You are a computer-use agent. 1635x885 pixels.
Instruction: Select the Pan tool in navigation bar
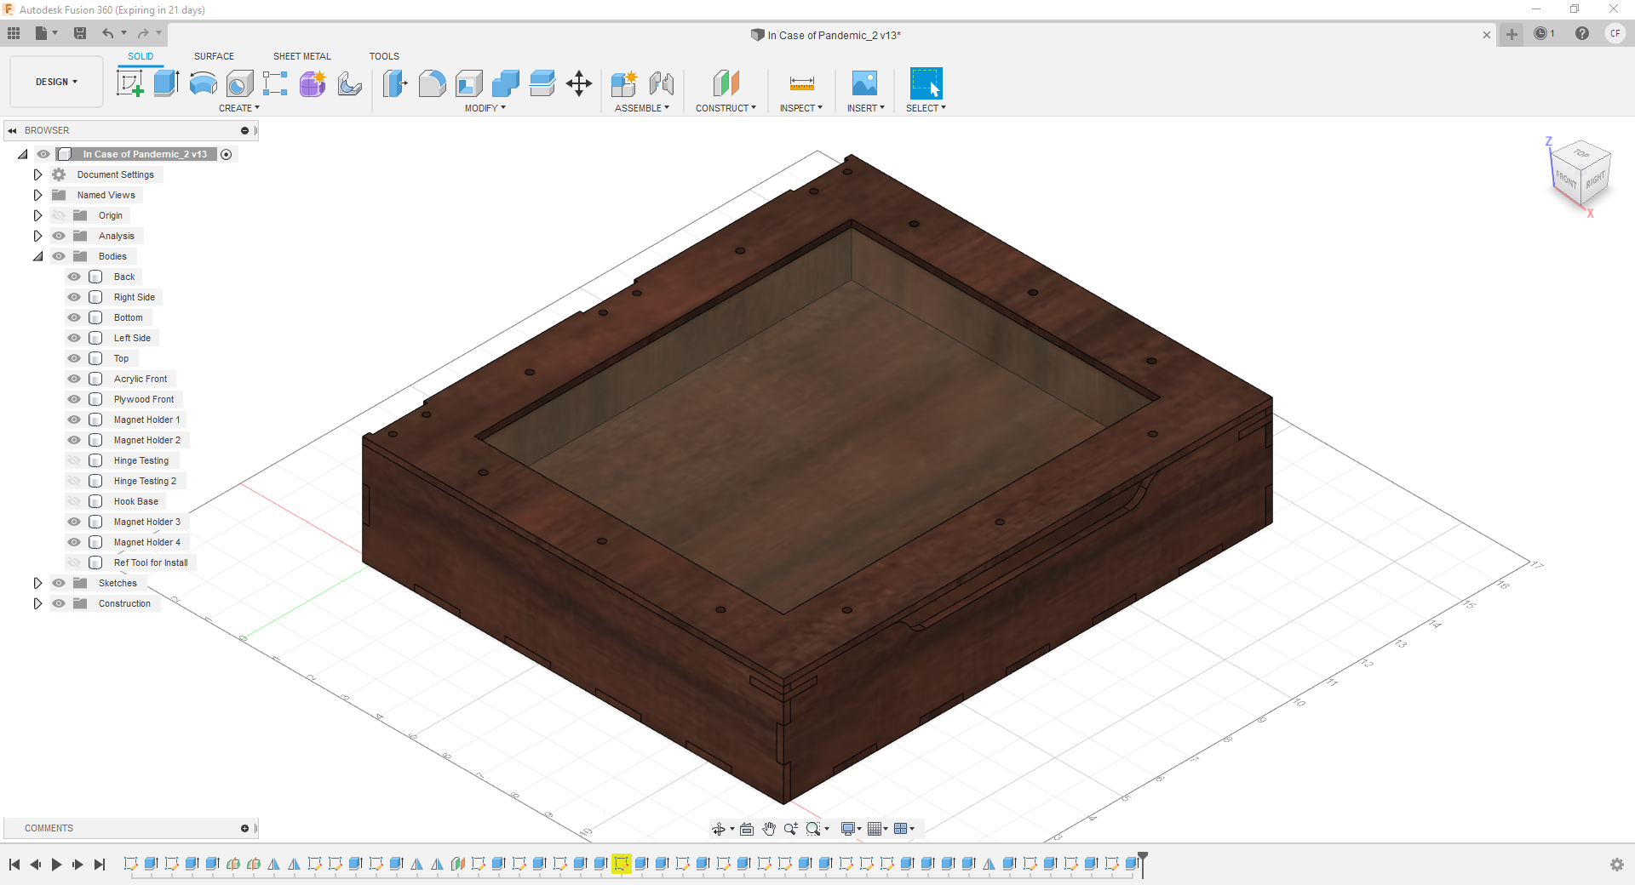coord(769,828)
